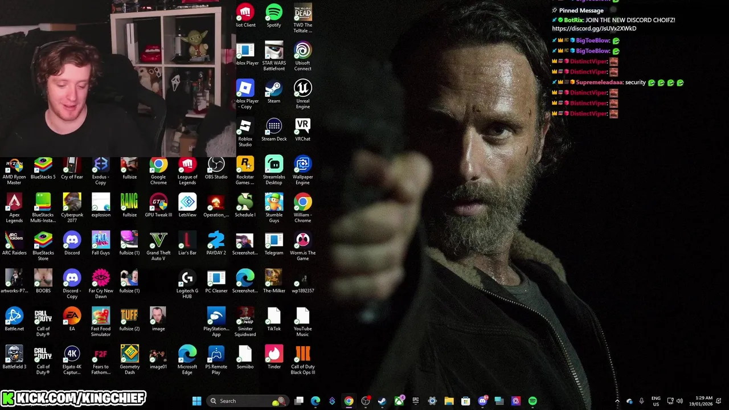Open the Steam desktop shortcut
The width and height of the screenshot is (729, 410).
[274, 92]
